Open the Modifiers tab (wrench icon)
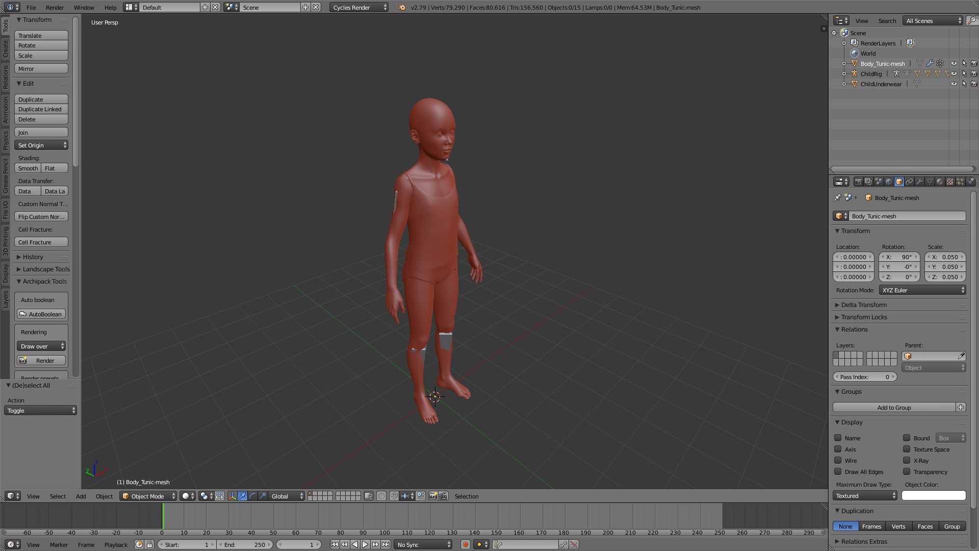This screenshot has width=979, height=551. pos(919,182)
